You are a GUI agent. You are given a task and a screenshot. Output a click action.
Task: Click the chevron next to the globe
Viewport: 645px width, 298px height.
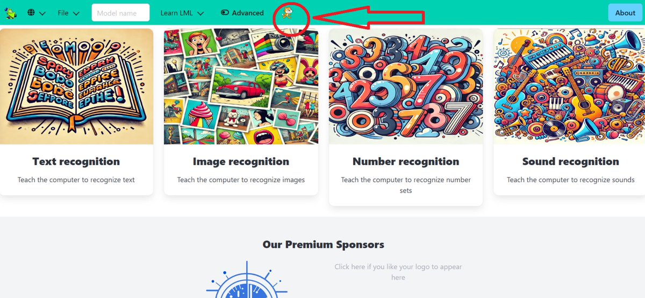point(42,13)
